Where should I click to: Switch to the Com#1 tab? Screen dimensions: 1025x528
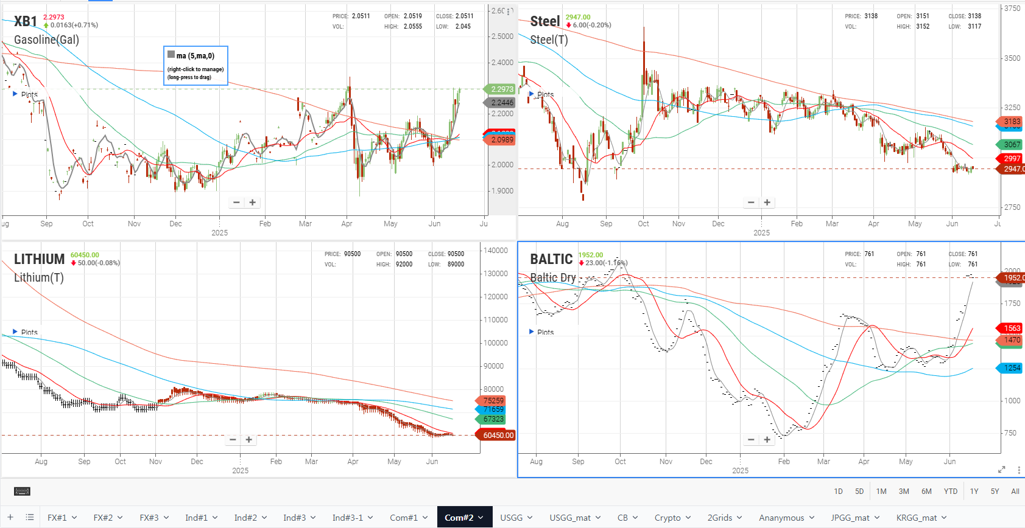(x=404, y=518)
